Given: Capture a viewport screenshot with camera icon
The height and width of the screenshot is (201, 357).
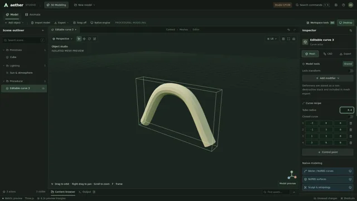Looking at the screenshot, I should tap(294, 39).
